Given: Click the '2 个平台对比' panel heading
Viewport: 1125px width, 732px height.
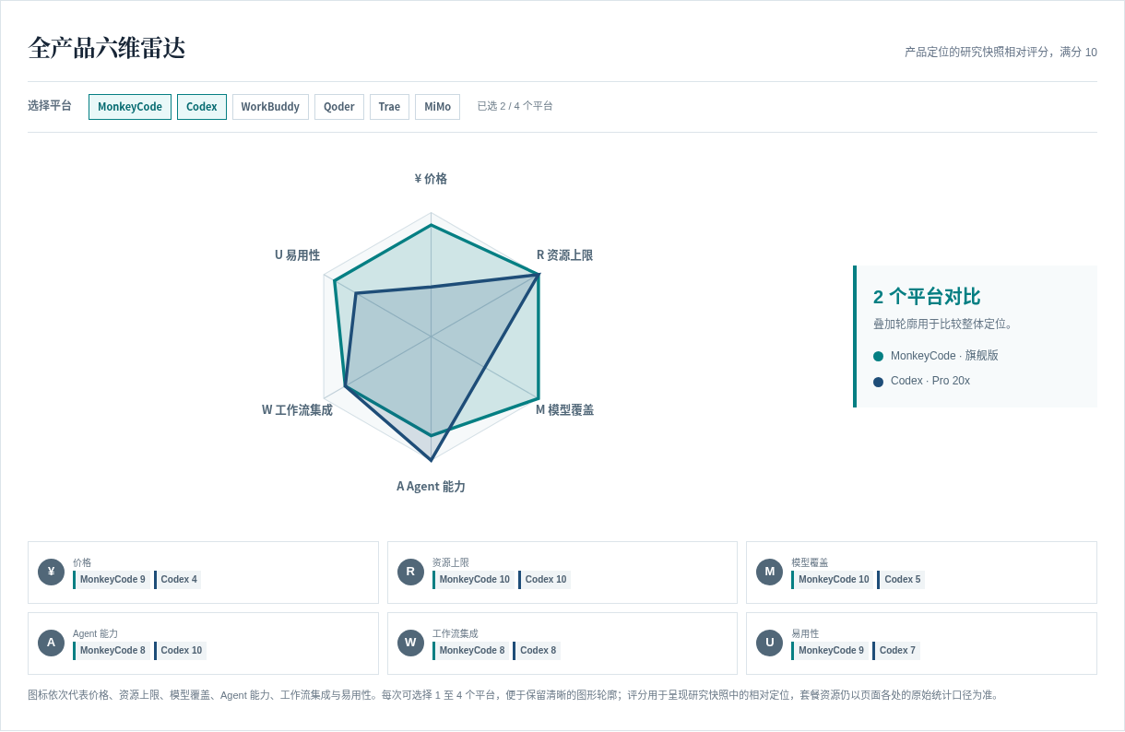Looking at the screenshot, I should point(927,297).
